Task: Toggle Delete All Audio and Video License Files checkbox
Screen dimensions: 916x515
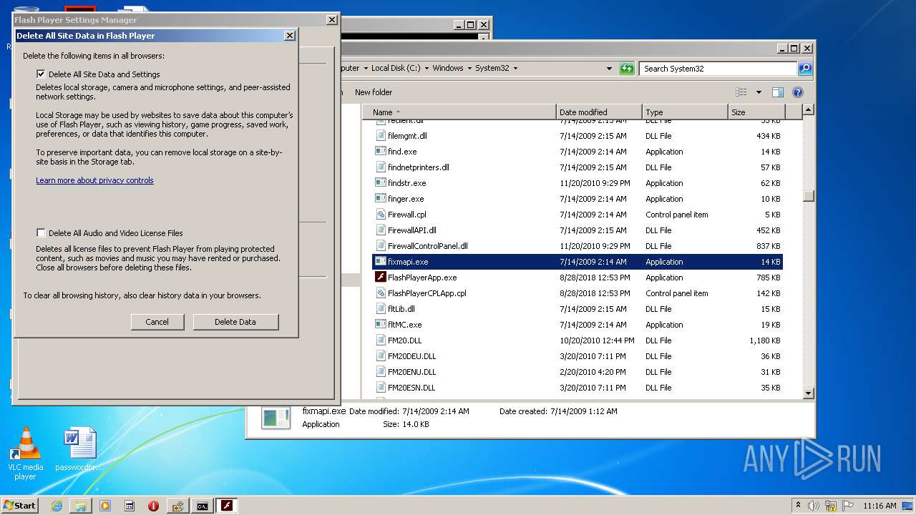Action: click(41, 232)
